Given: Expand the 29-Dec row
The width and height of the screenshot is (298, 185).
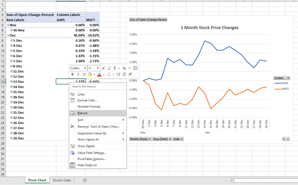Looking at the screenshot, I should [x=11, y=138].
